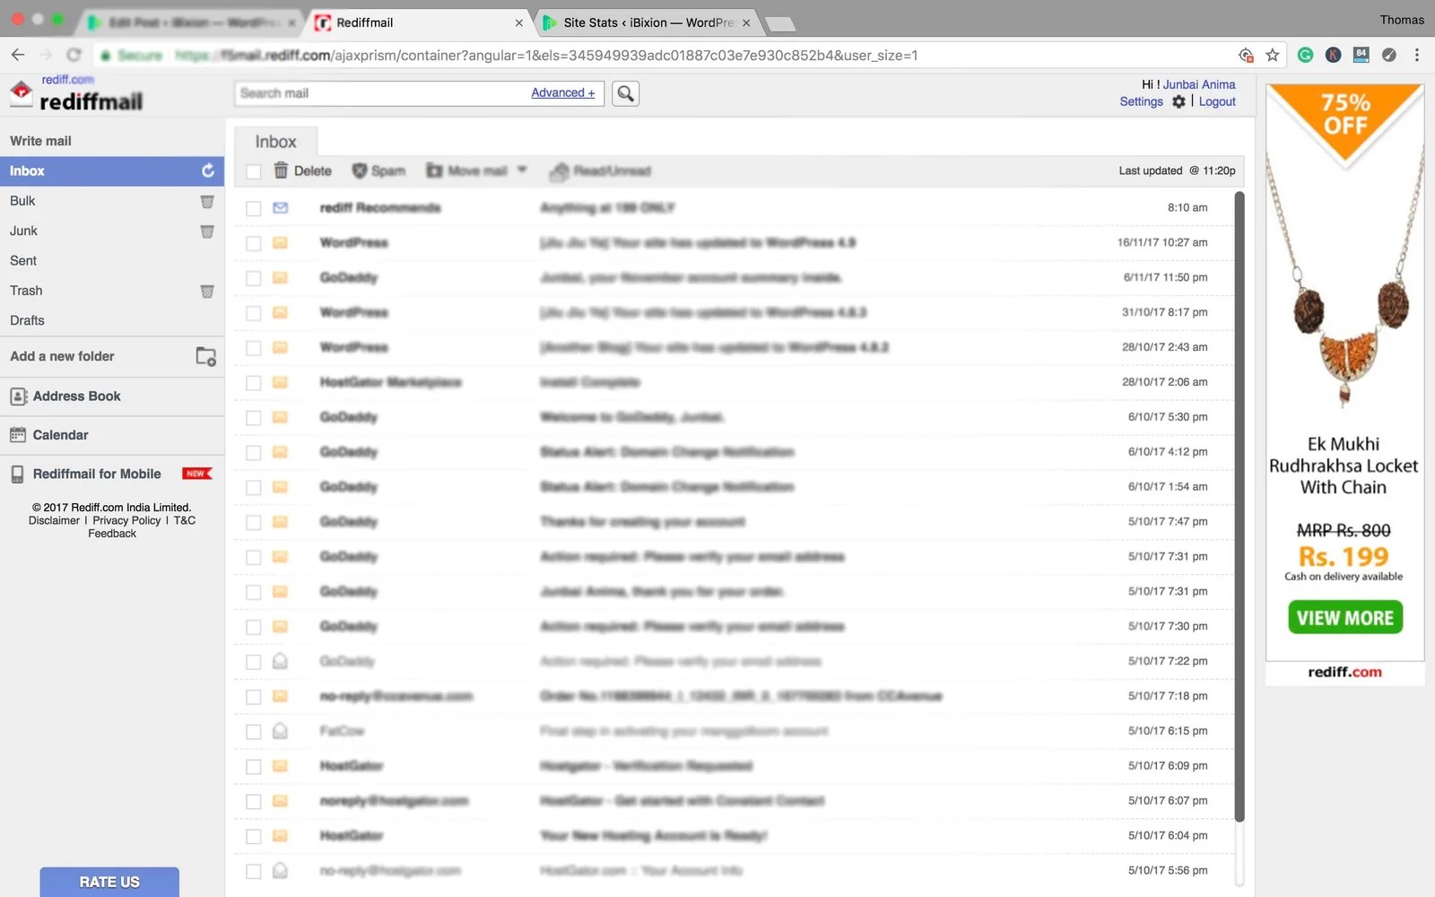Image resolution: width=1435 pixels, height=897 pixels.
Task: Empty the Junk folder using its trash icon
Action: (x=207, y=231)
